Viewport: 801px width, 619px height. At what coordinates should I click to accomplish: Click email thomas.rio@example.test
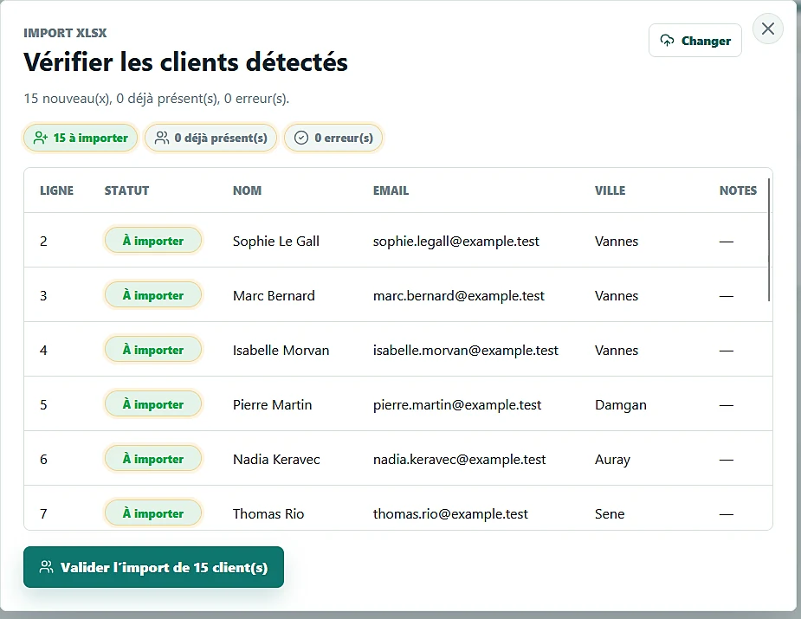click(450, 513)
